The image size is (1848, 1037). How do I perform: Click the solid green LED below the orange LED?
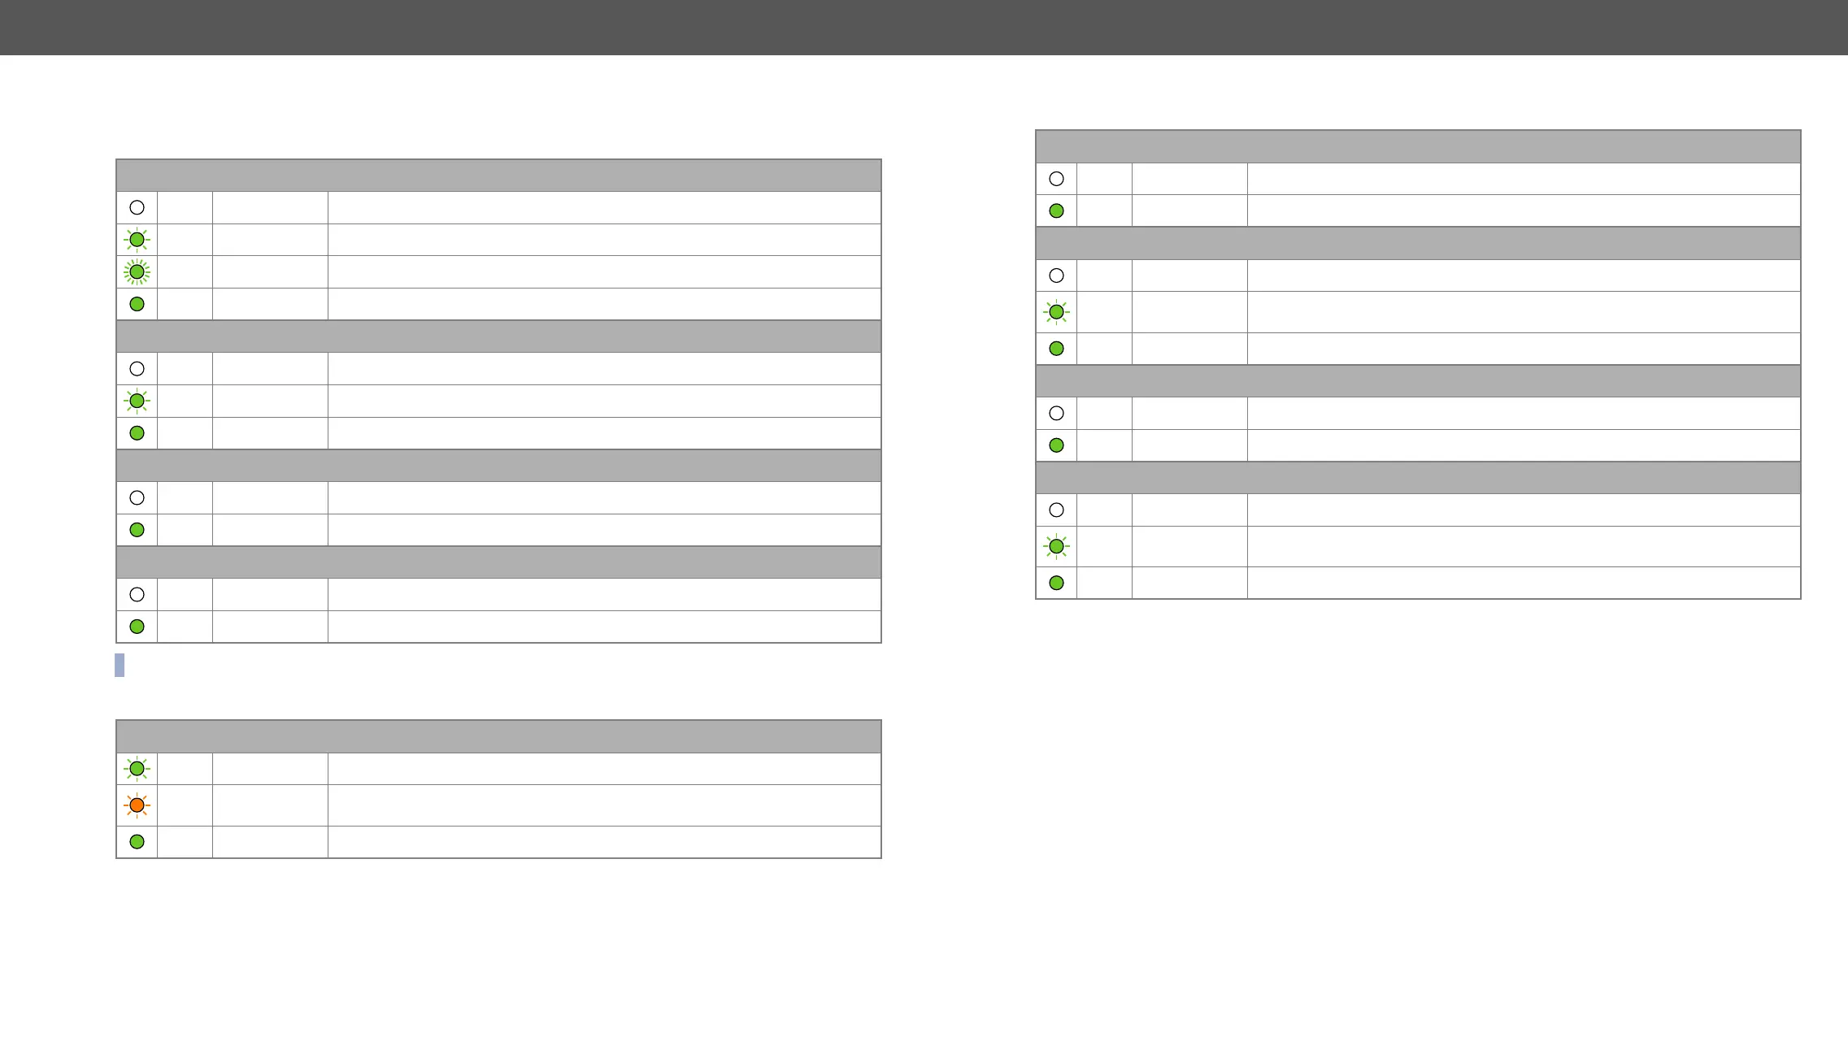click(137, 842)
